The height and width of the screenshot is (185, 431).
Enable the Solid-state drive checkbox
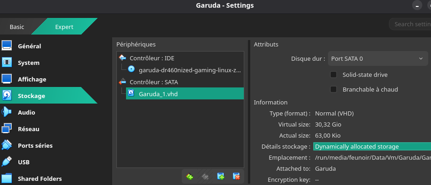[334, 75]
